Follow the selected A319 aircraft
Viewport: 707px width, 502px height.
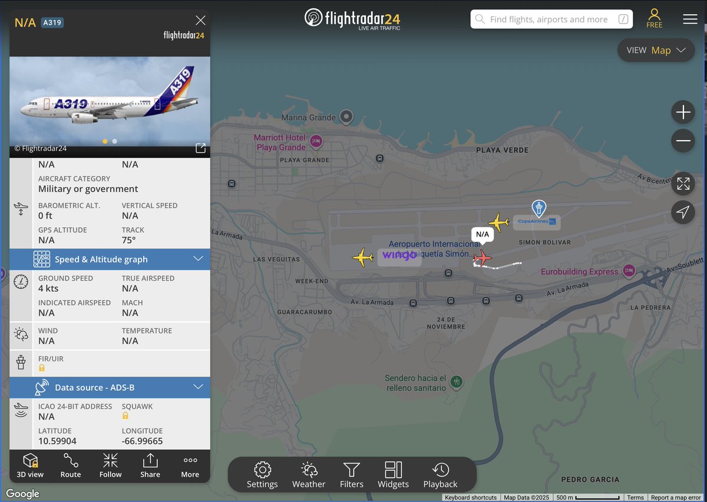tap(110, 466)
